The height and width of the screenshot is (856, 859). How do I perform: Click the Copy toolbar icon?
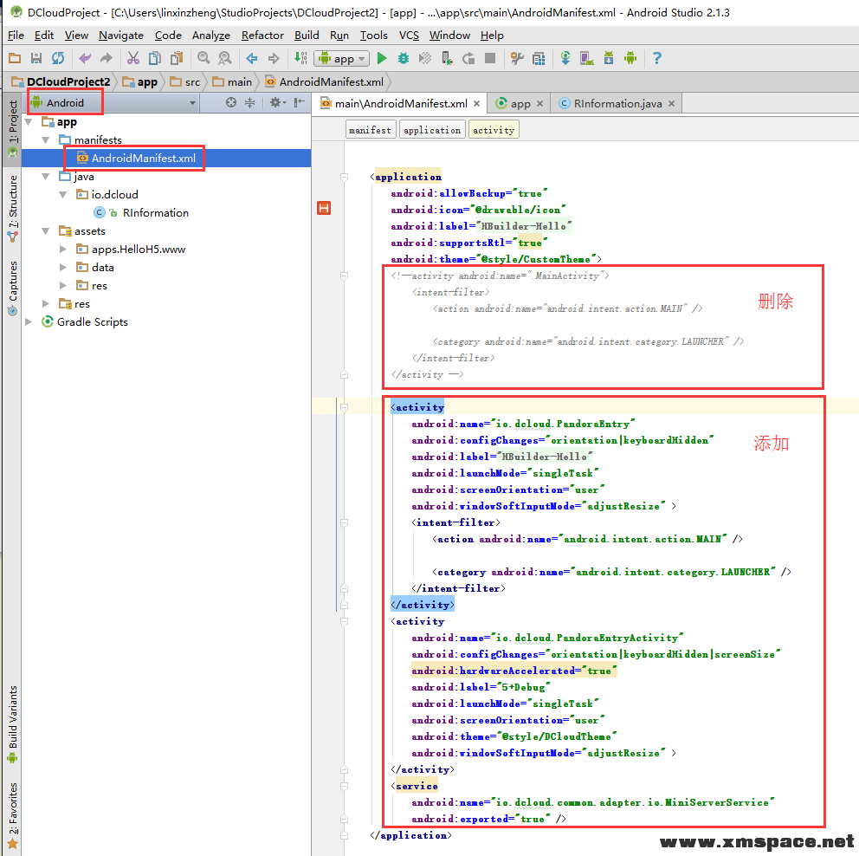tap(155, 58)
